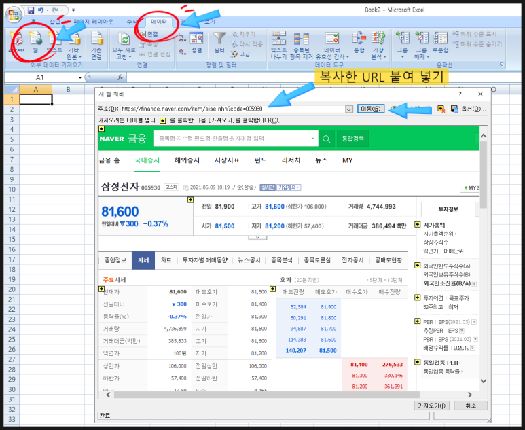Open the Naver search box dropdown arrow

click(312, 139)
